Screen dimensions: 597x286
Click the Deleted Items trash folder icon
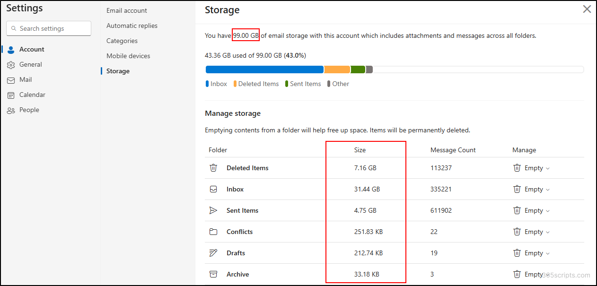(x=213, y=168)
